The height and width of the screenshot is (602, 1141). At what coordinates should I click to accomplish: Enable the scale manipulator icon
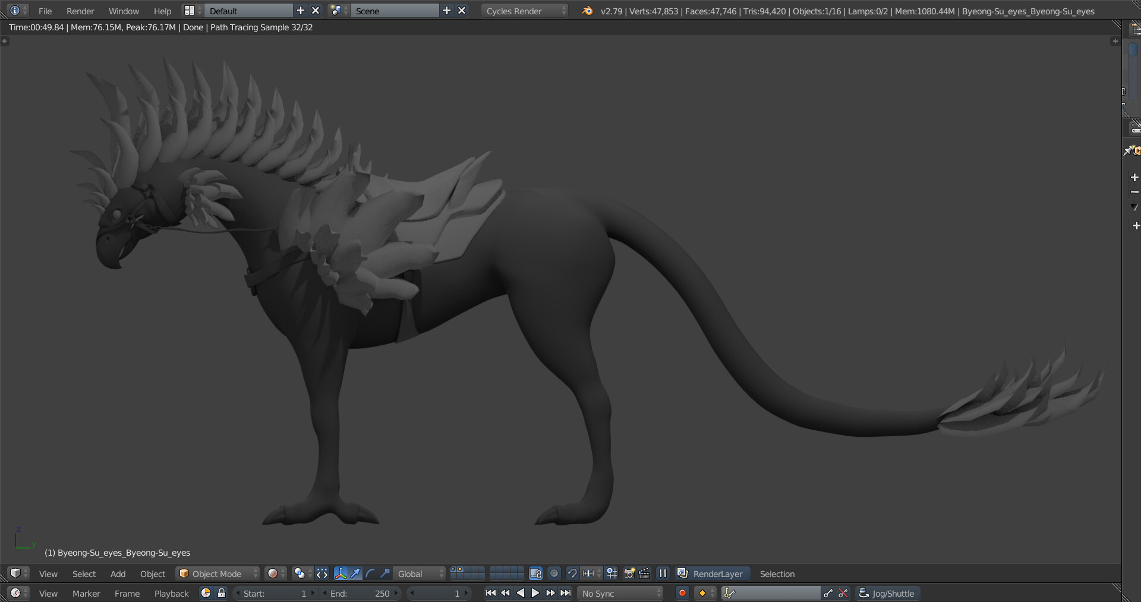385,573
